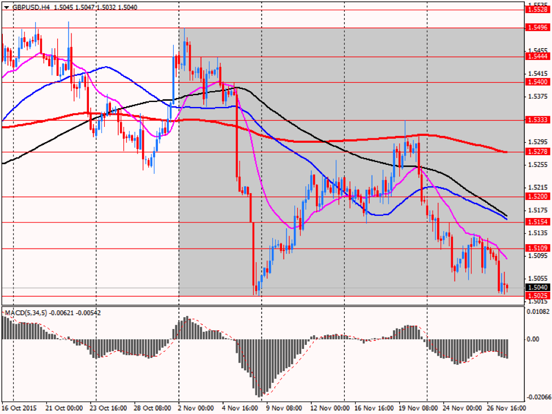Open the chart menu arrow beside GBPUSD,H4

pos(6,7)
